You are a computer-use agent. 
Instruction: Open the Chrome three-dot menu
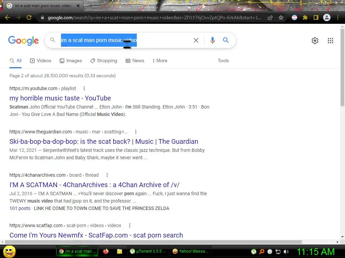[x=338, y=17]
